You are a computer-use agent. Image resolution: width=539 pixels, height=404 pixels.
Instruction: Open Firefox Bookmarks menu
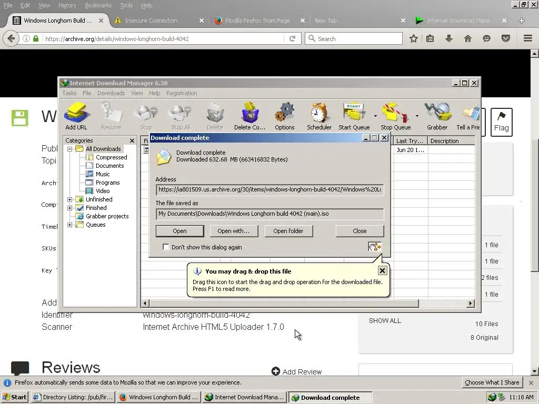click(98, 5)
